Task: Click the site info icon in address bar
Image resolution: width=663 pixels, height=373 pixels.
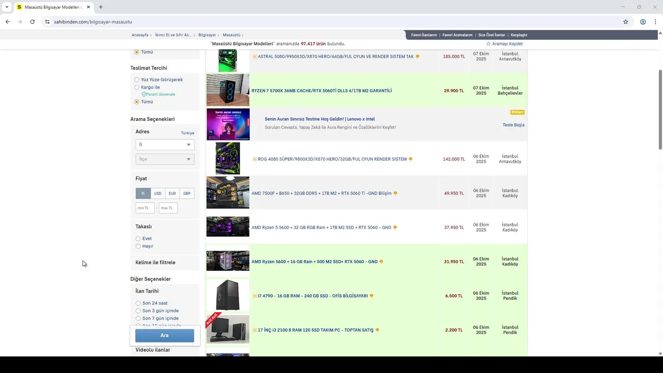Action: [x=47, y=22]
